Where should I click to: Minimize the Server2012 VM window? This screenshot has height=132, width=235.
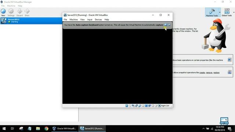click(153, 15)
